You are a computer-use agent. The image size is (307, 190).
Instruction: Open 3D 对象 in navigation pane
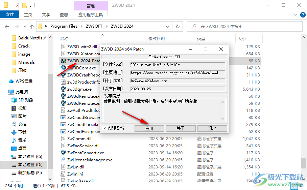[x=26, y=100]
